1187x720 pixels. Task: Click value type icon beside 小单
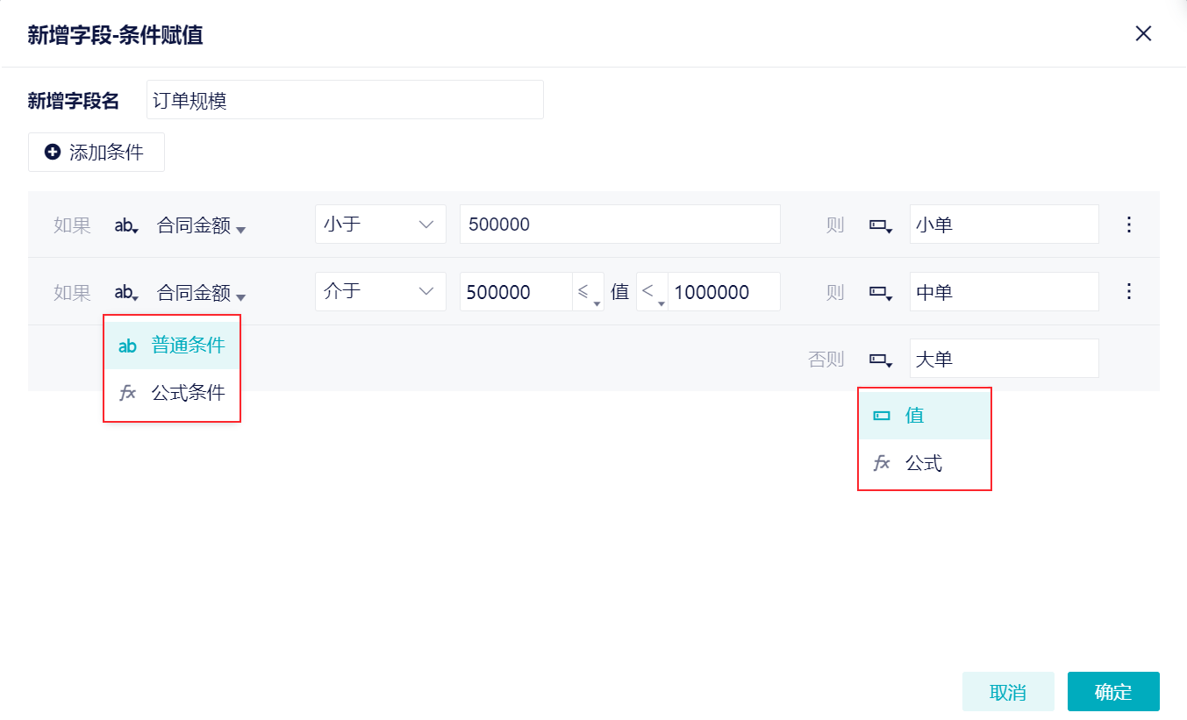pos(880,225)
